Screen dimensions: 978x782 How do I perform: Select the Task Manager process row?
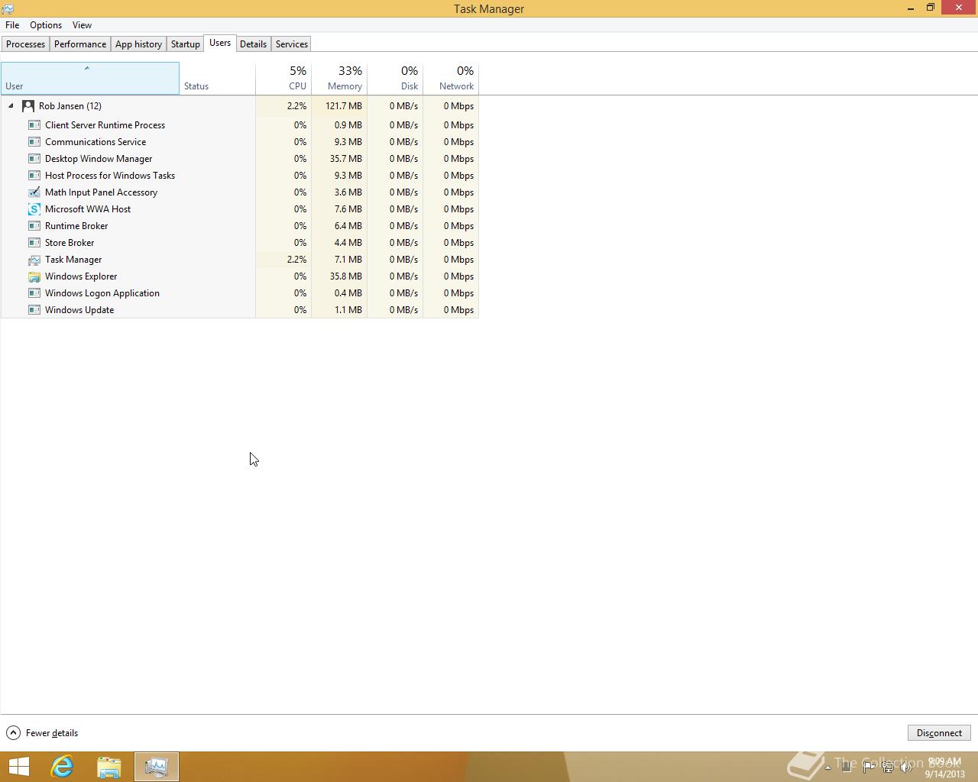click(x=240, y=260)
